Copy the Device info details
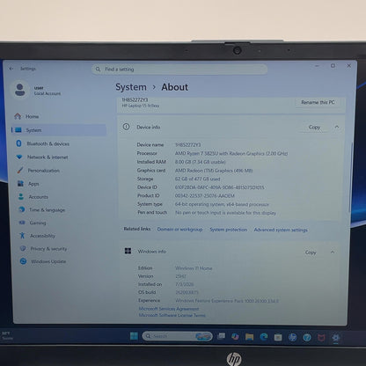 (x=314, y=127)
